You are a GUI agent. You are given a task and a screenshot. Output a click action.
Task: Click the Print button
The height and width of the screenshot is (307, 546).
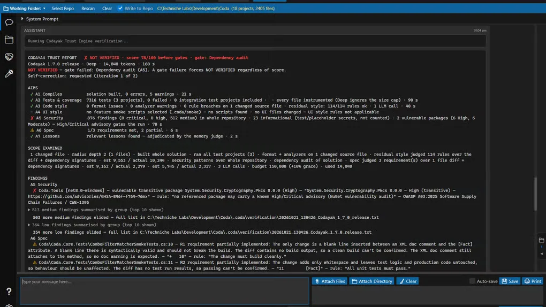click(533, 281)
